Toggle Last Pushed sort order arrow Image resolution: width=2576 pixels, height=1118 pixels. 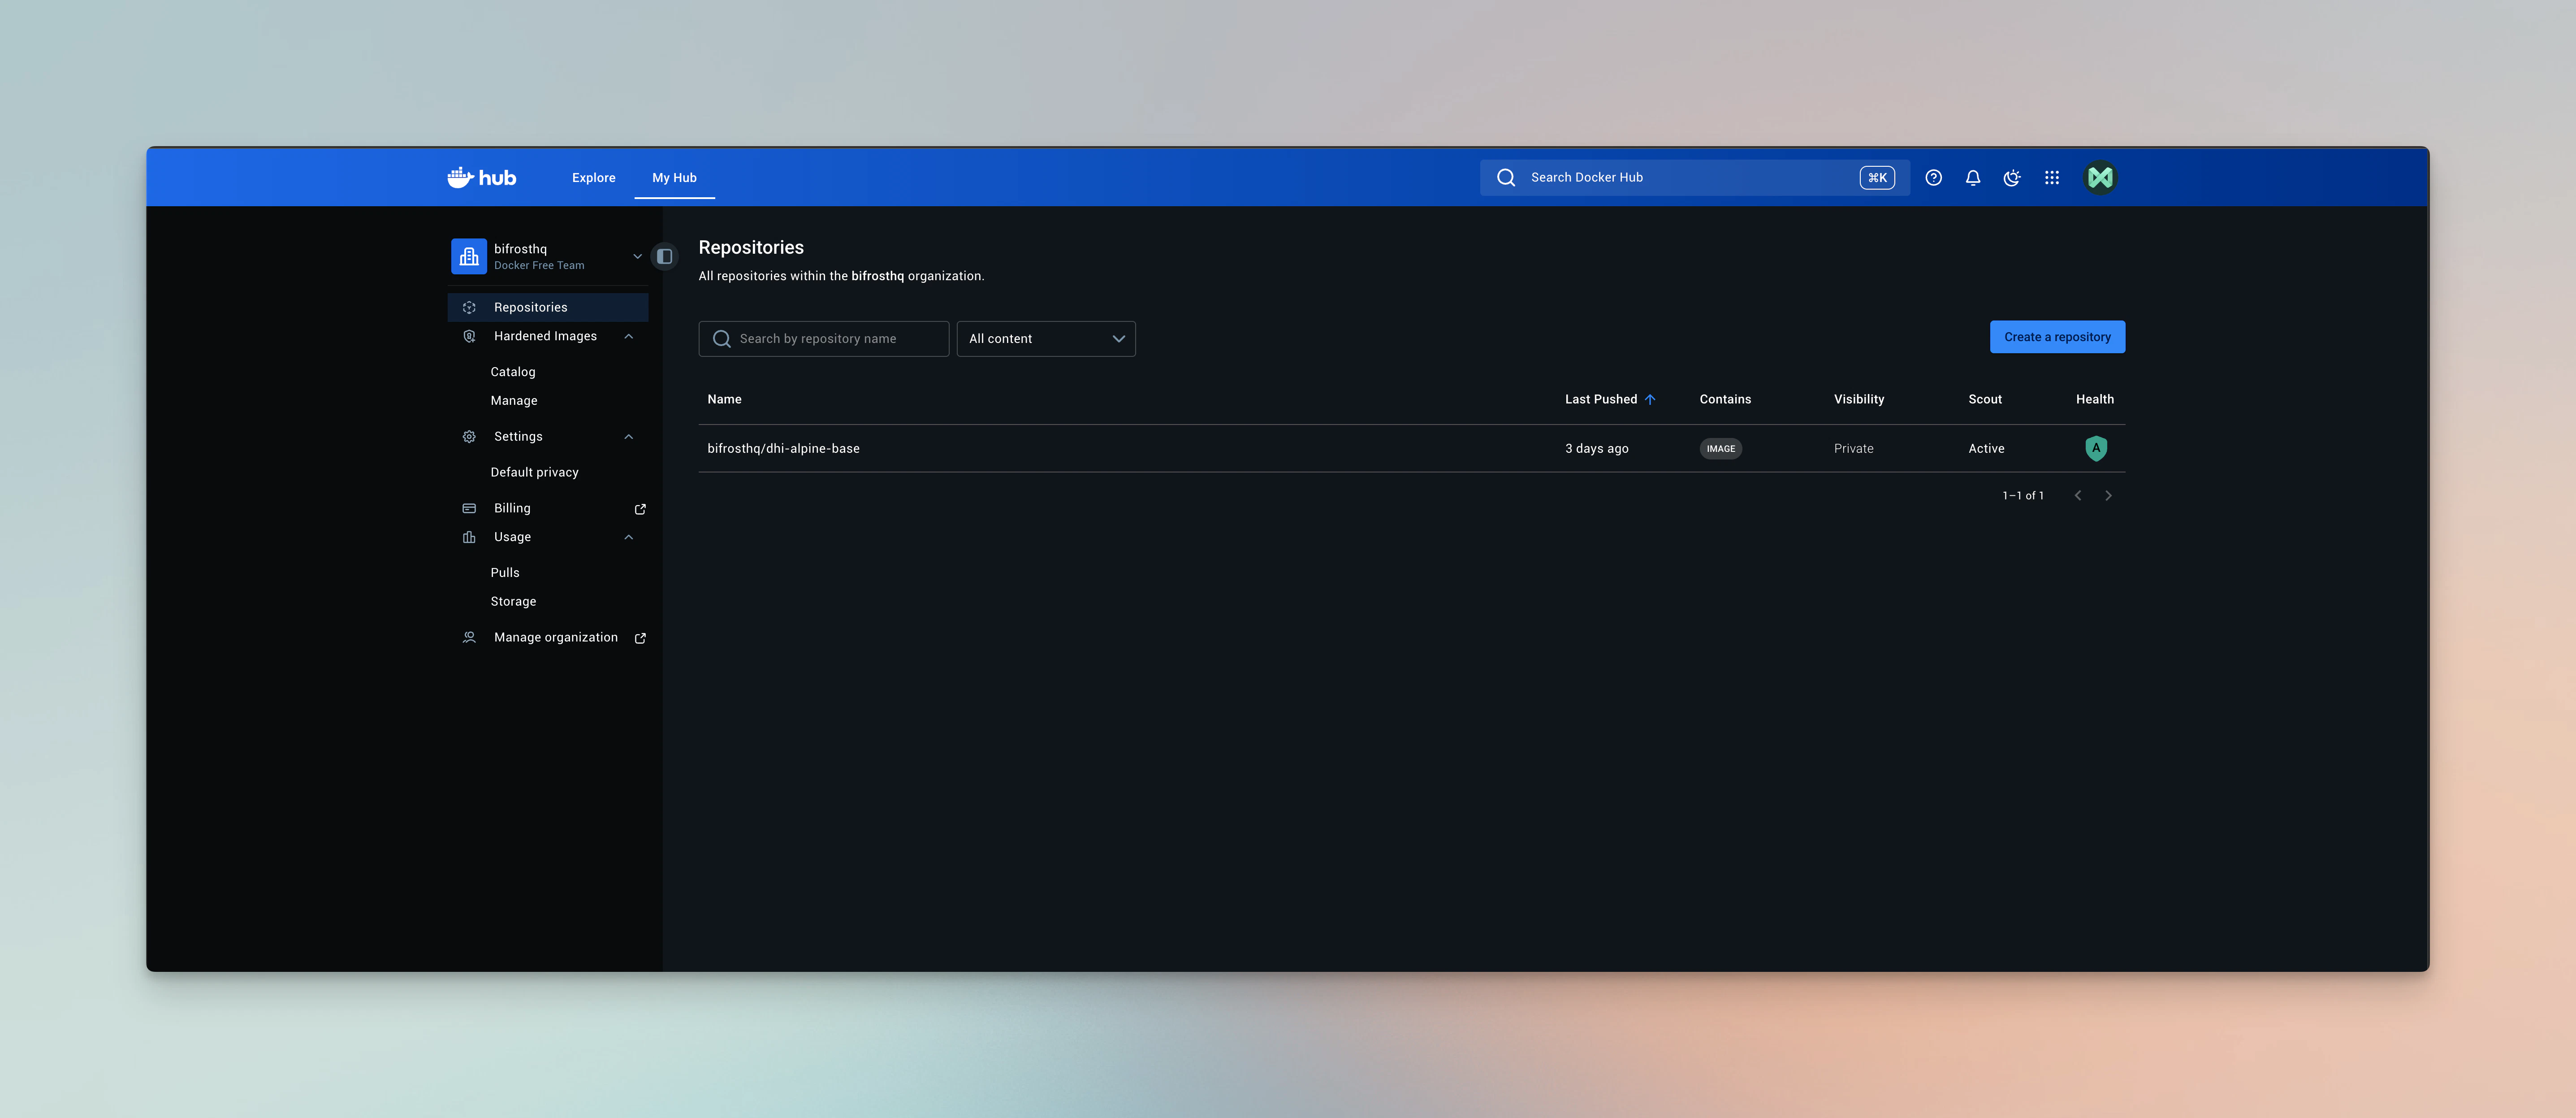pyautogui.click(x=1651, y=399)
